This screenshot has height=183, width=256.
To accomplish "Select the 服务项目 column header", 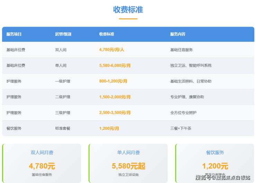I will (14, 34).
